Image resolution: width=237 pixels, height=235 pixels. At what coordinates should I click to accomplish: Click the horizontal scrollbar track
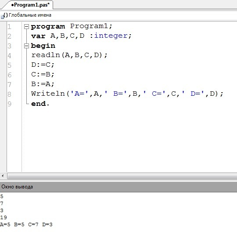pyautogui.click(x=122, y=176)
